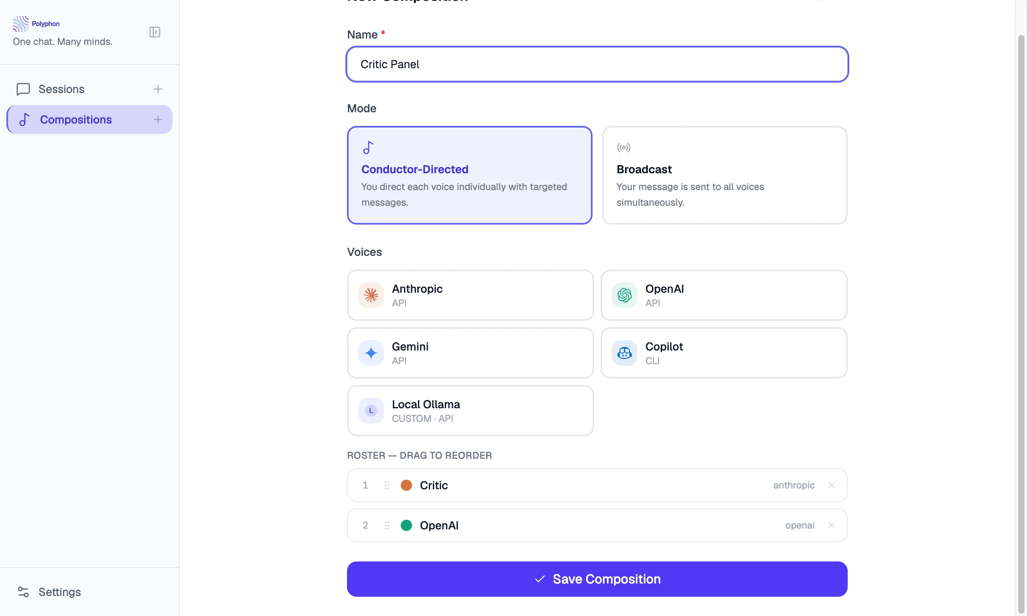
Task: Add Copilot CLI voice
Action: [x=724, y=353]
